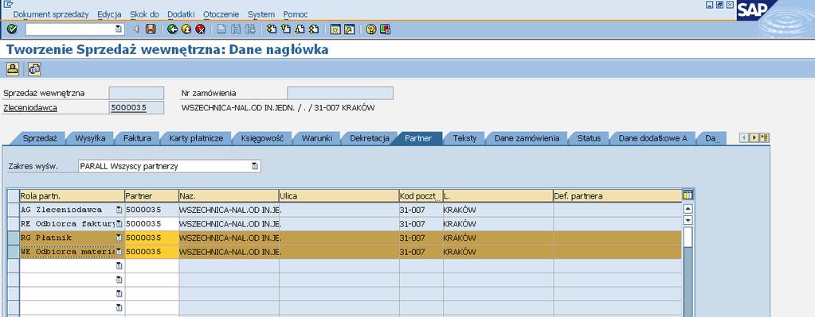Go to Previous page icon

point(285,29)
